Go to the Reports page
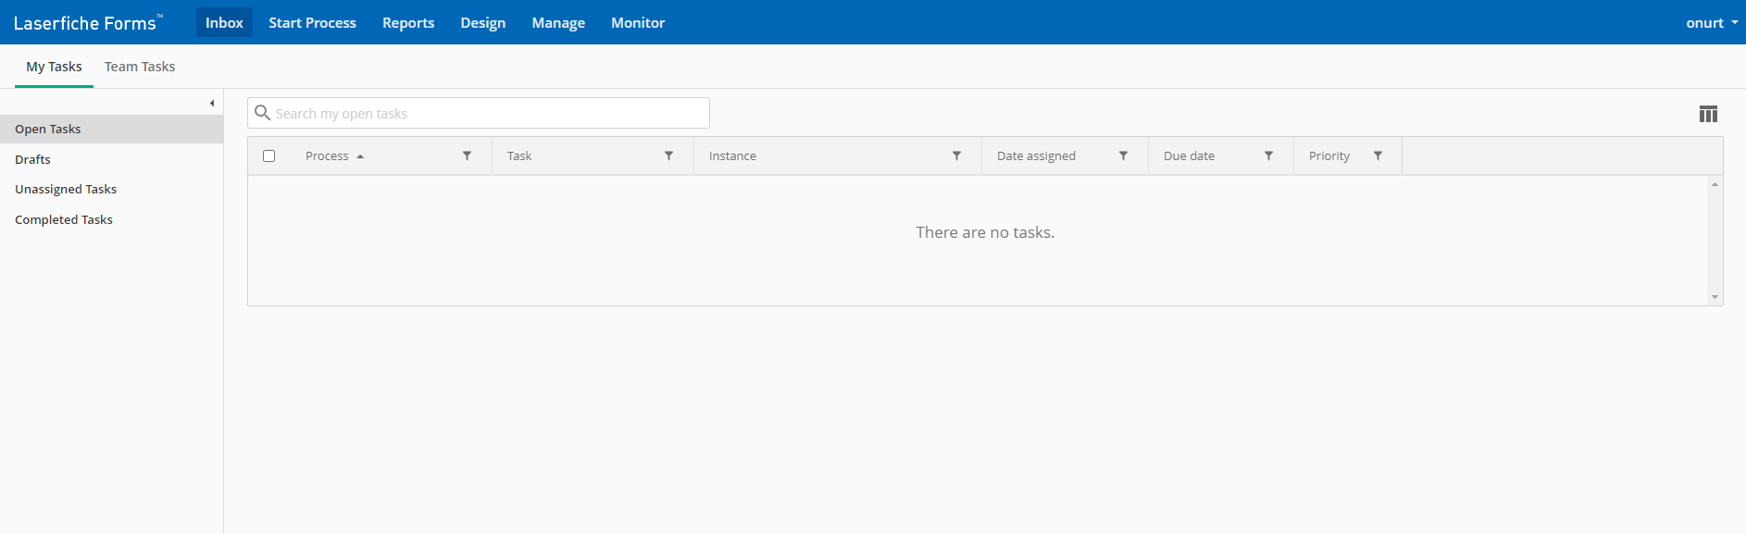This screenshot has width=1746, height=534. [408, 22]
